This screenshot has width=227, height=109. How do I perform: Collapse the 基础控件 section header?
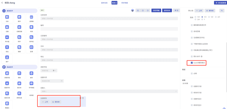point(19,11)
